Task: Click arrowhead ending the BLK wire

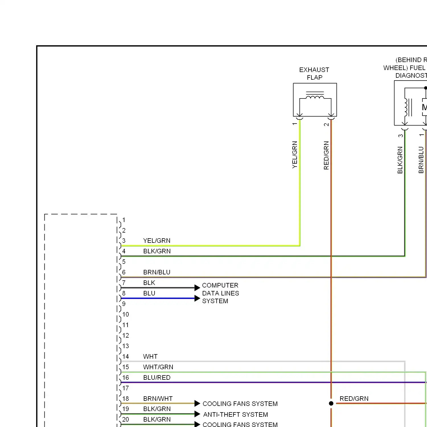Action: pyautogui.click(x=197, y=288)
